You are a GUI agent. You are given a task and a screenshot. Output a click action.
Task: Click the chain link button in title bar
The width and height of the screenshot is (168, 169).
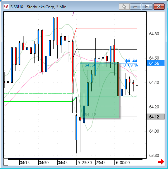[x=124, y=7]
